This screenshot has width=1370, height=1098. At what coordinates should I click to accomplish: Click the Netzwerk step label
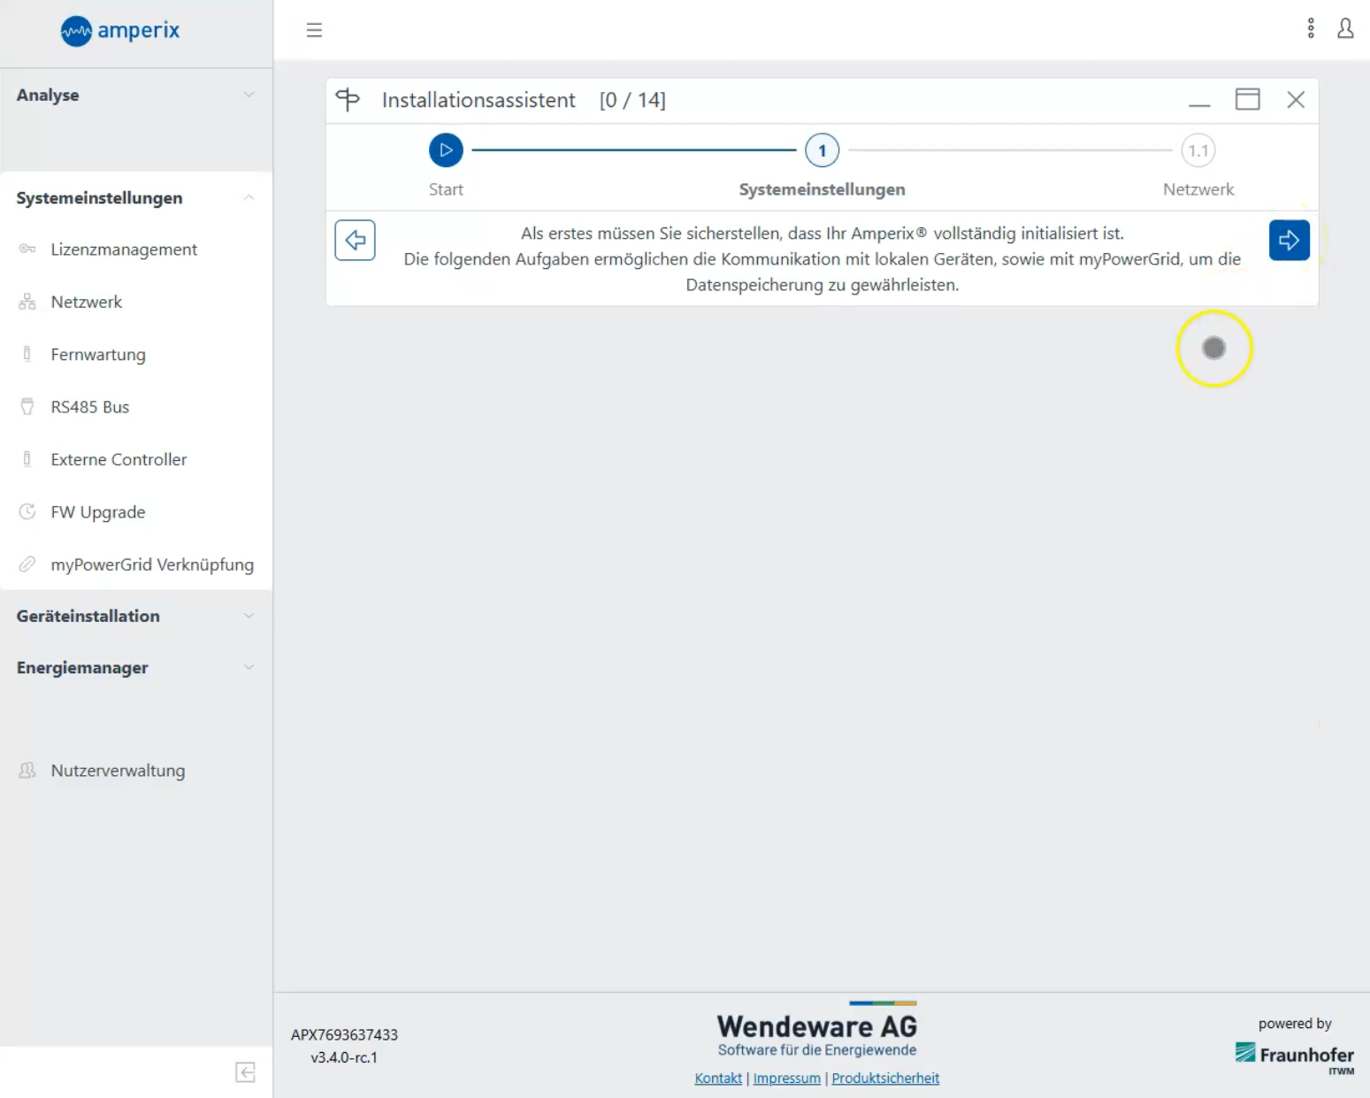(x=1198, y=189)
